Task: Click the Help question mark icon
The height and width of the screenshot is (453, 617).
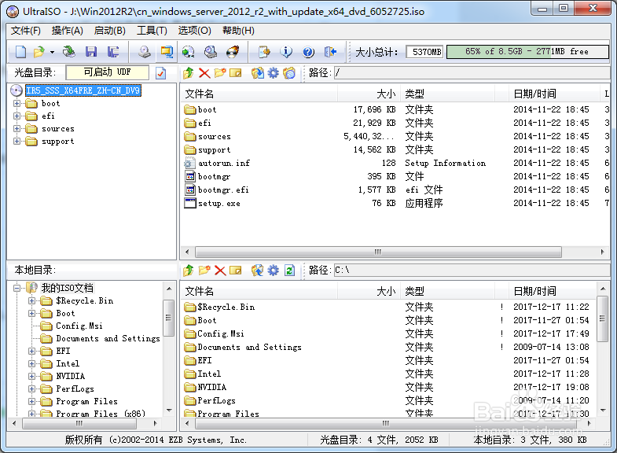Action: (x=308, y=52)
